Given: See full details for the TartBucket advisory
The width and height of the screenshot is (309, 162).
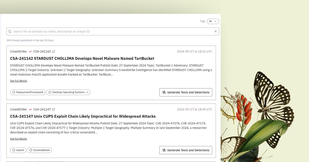Looking at the screenshot, I should point(19,81).
